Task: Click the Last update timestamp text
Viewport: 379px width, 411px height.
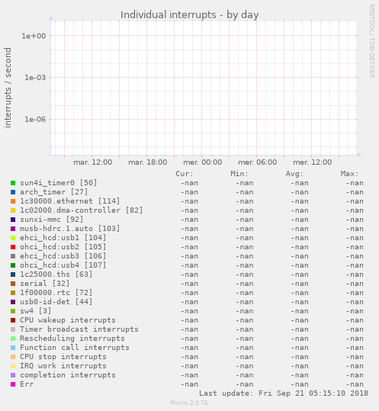Action: point(284,393)
